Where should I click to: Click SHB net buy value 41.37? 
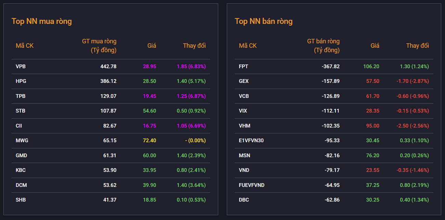pos(110,200)
